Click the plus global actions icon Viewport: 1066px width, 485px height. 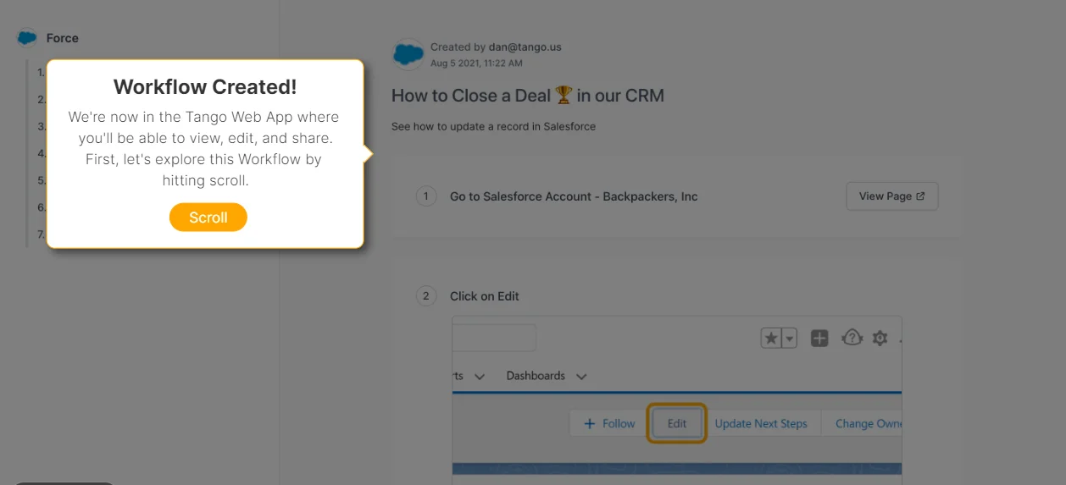tap(819, 339)
